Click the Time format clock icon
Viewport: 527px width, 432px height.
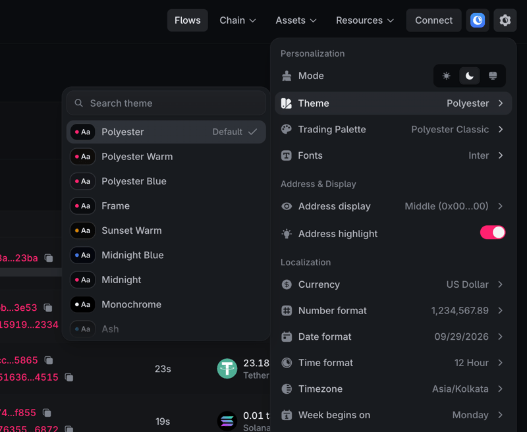[x=287, y=363]
